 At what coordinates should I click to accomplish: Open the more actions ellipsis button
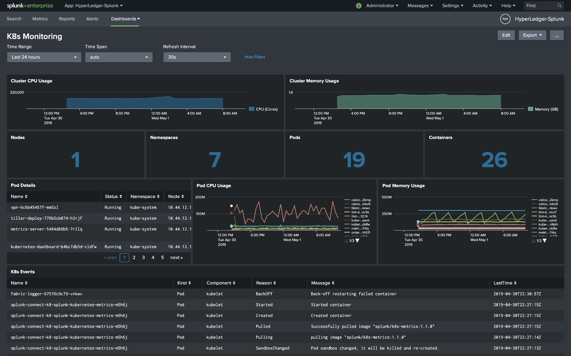coord(556,35)
